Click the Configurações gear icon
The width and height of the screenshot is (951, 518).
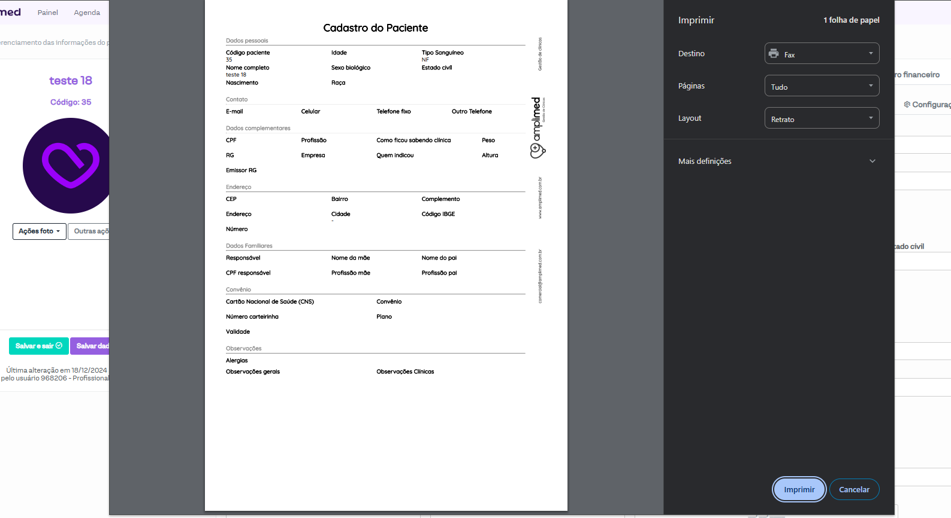[907, 105]
